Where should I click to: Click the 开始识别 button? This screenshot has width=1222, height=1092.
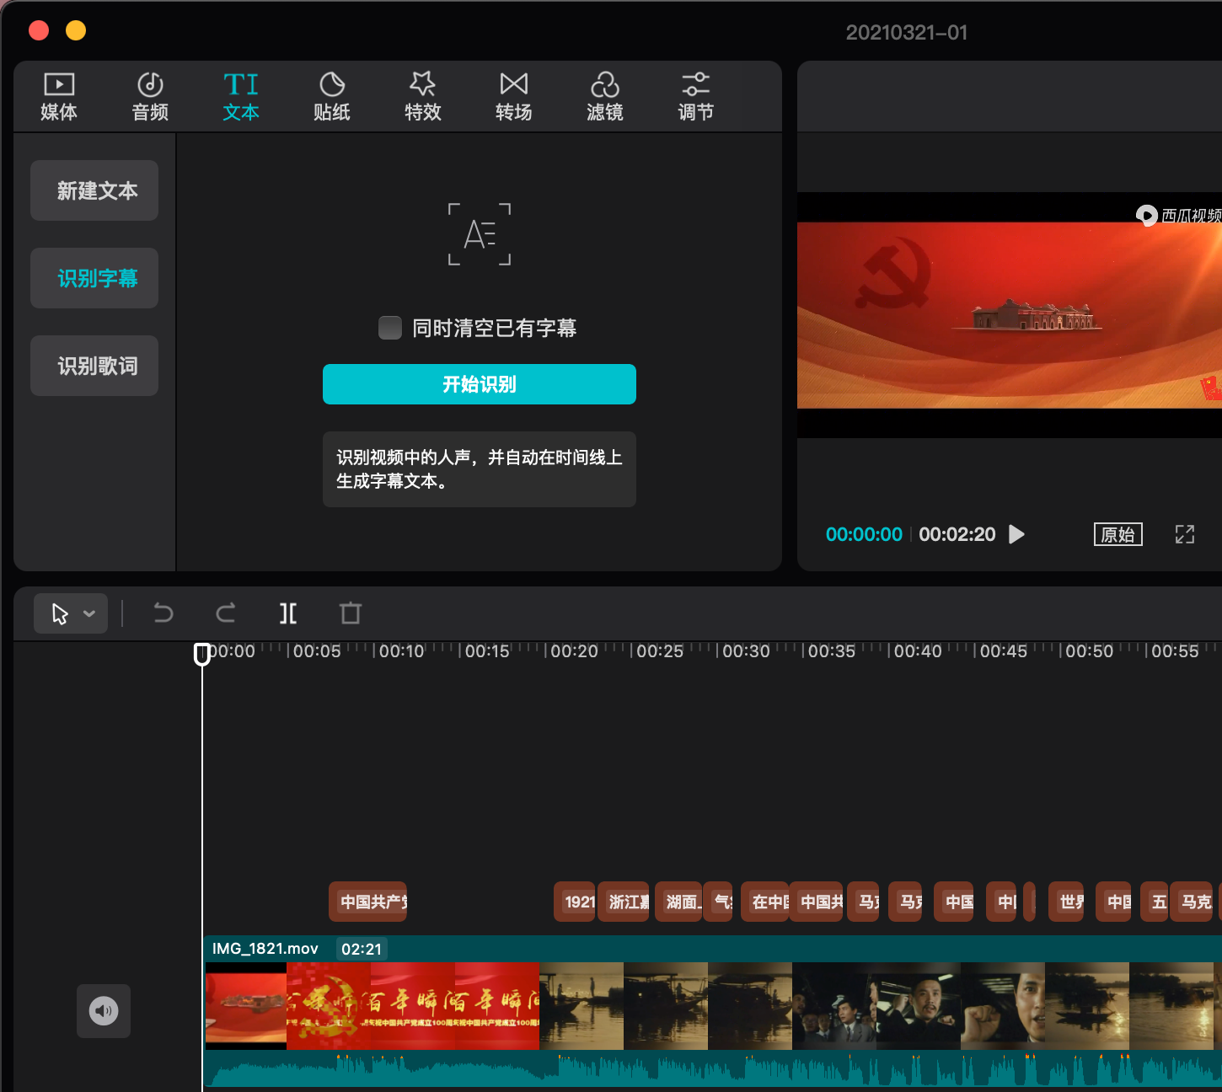tap(479, 384)
